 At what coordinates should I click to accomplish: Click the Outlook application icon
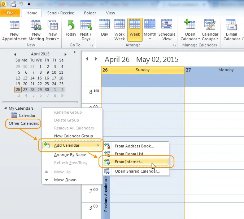tap(3, 4)
